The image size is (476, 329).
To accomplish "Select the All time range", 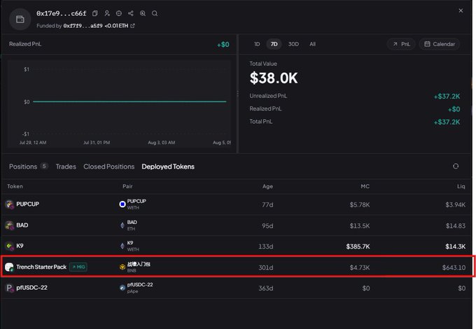I will tap(312, 44).
